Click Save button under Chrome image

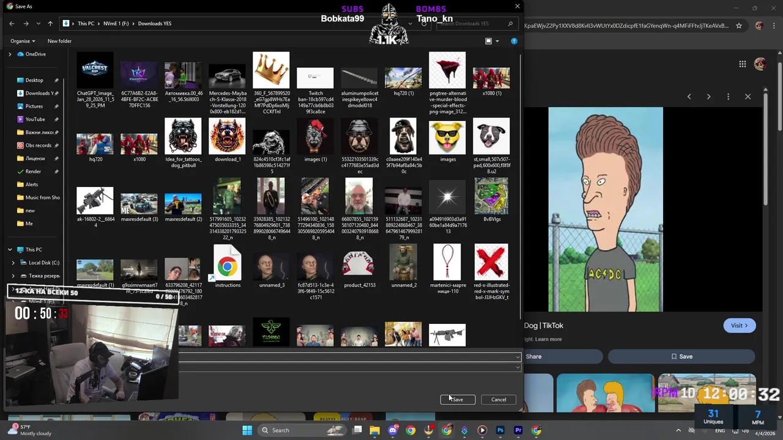tap(681, 356)
